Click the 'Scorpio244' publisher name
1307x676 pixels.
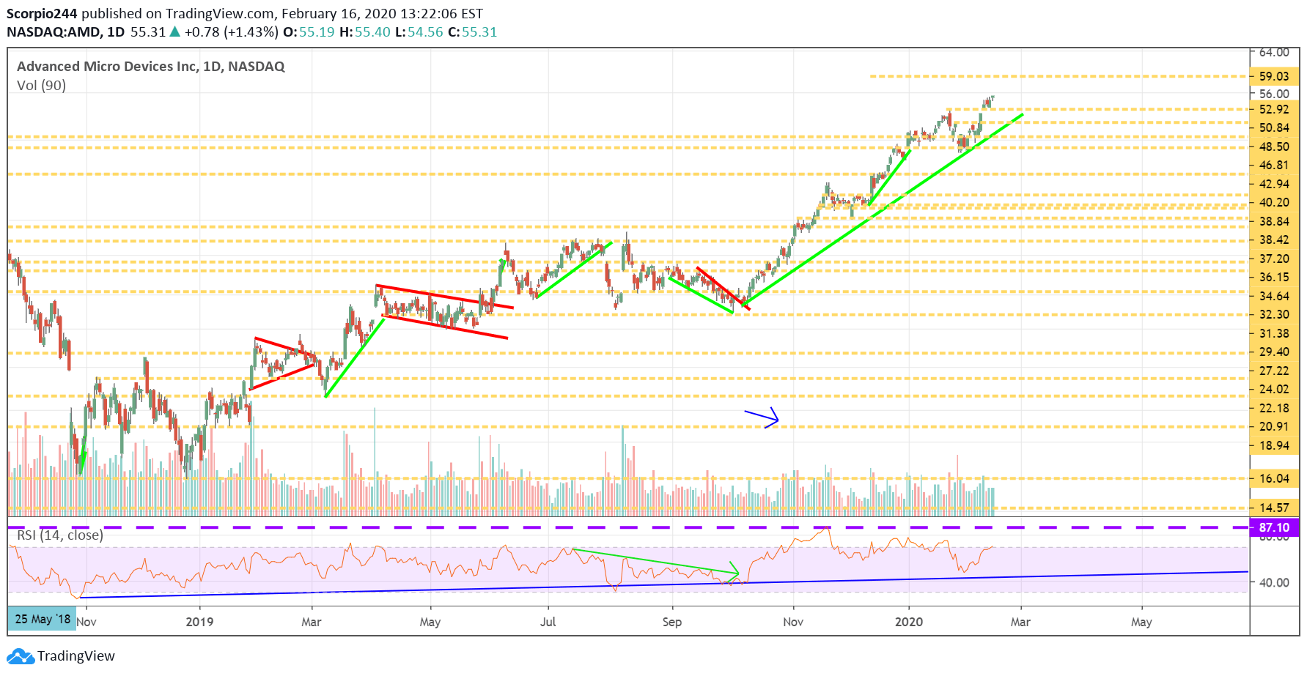[x=42, y=13]
